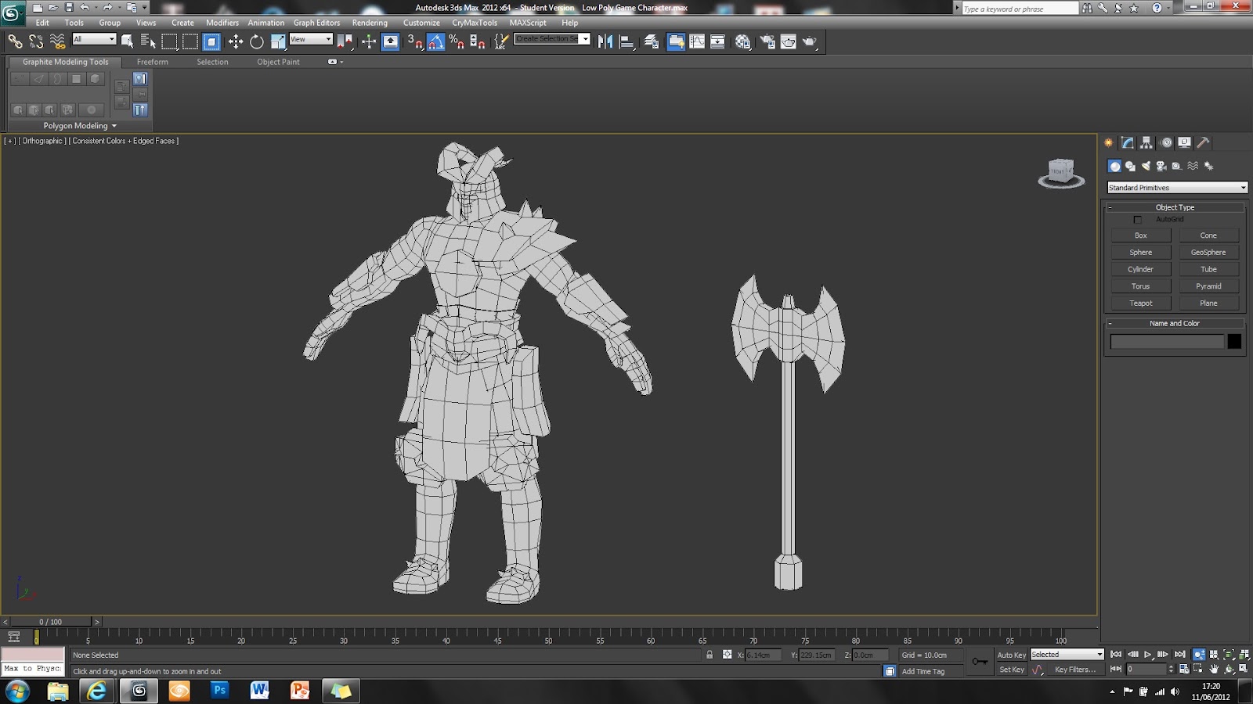Choose the Cameras creation category
The height and width of the screenshot is (704, 1253).
(x=1161, y=166)
